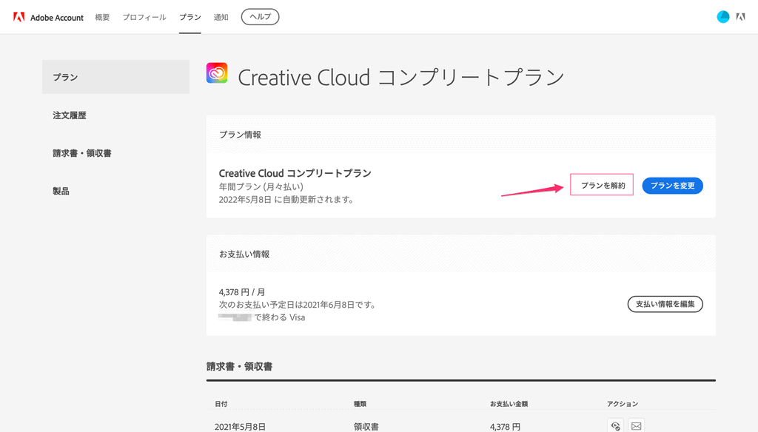Click the red Adobe logo in header
758x432 pixels.
[x=19, y=17]
